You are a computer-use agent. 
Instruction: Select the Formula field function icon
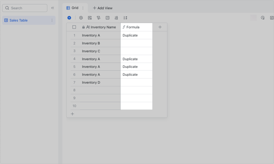tap(124, 27)
